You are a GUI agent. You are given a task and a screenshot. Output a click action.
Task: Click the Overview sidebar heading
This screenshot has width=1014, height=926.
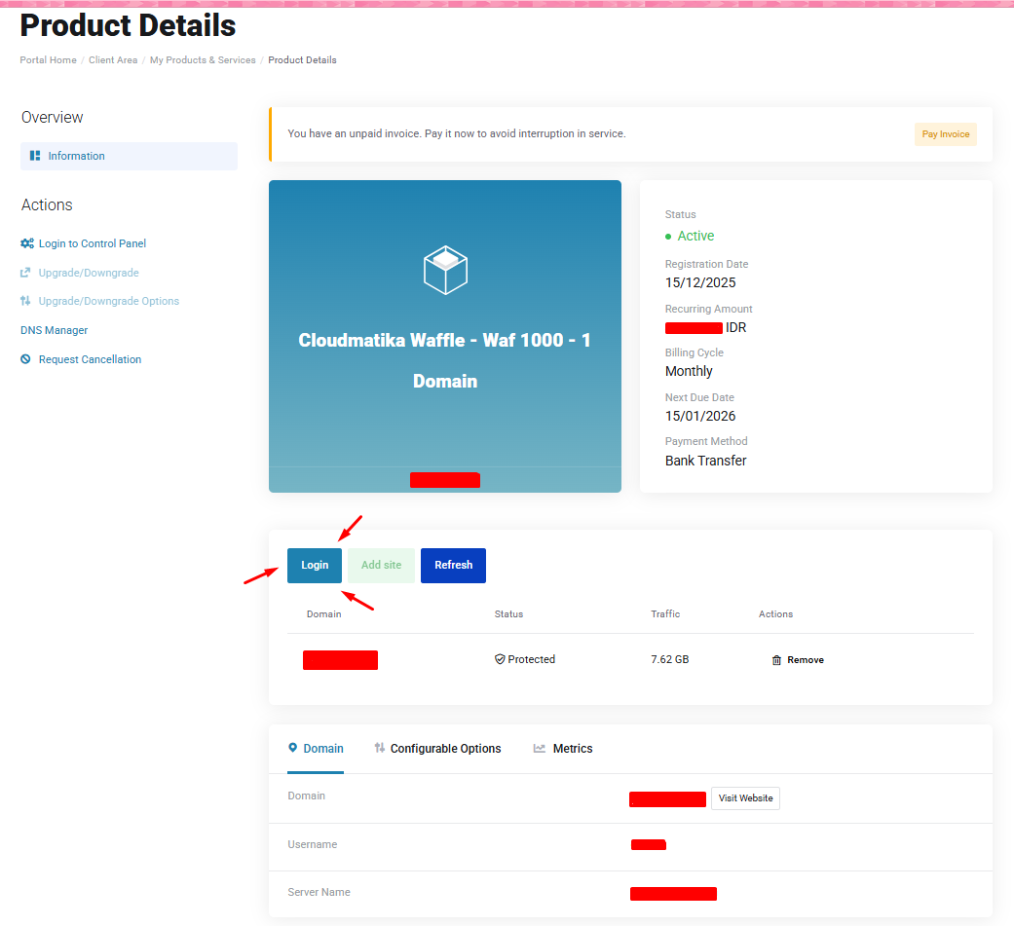click(53, 117)
